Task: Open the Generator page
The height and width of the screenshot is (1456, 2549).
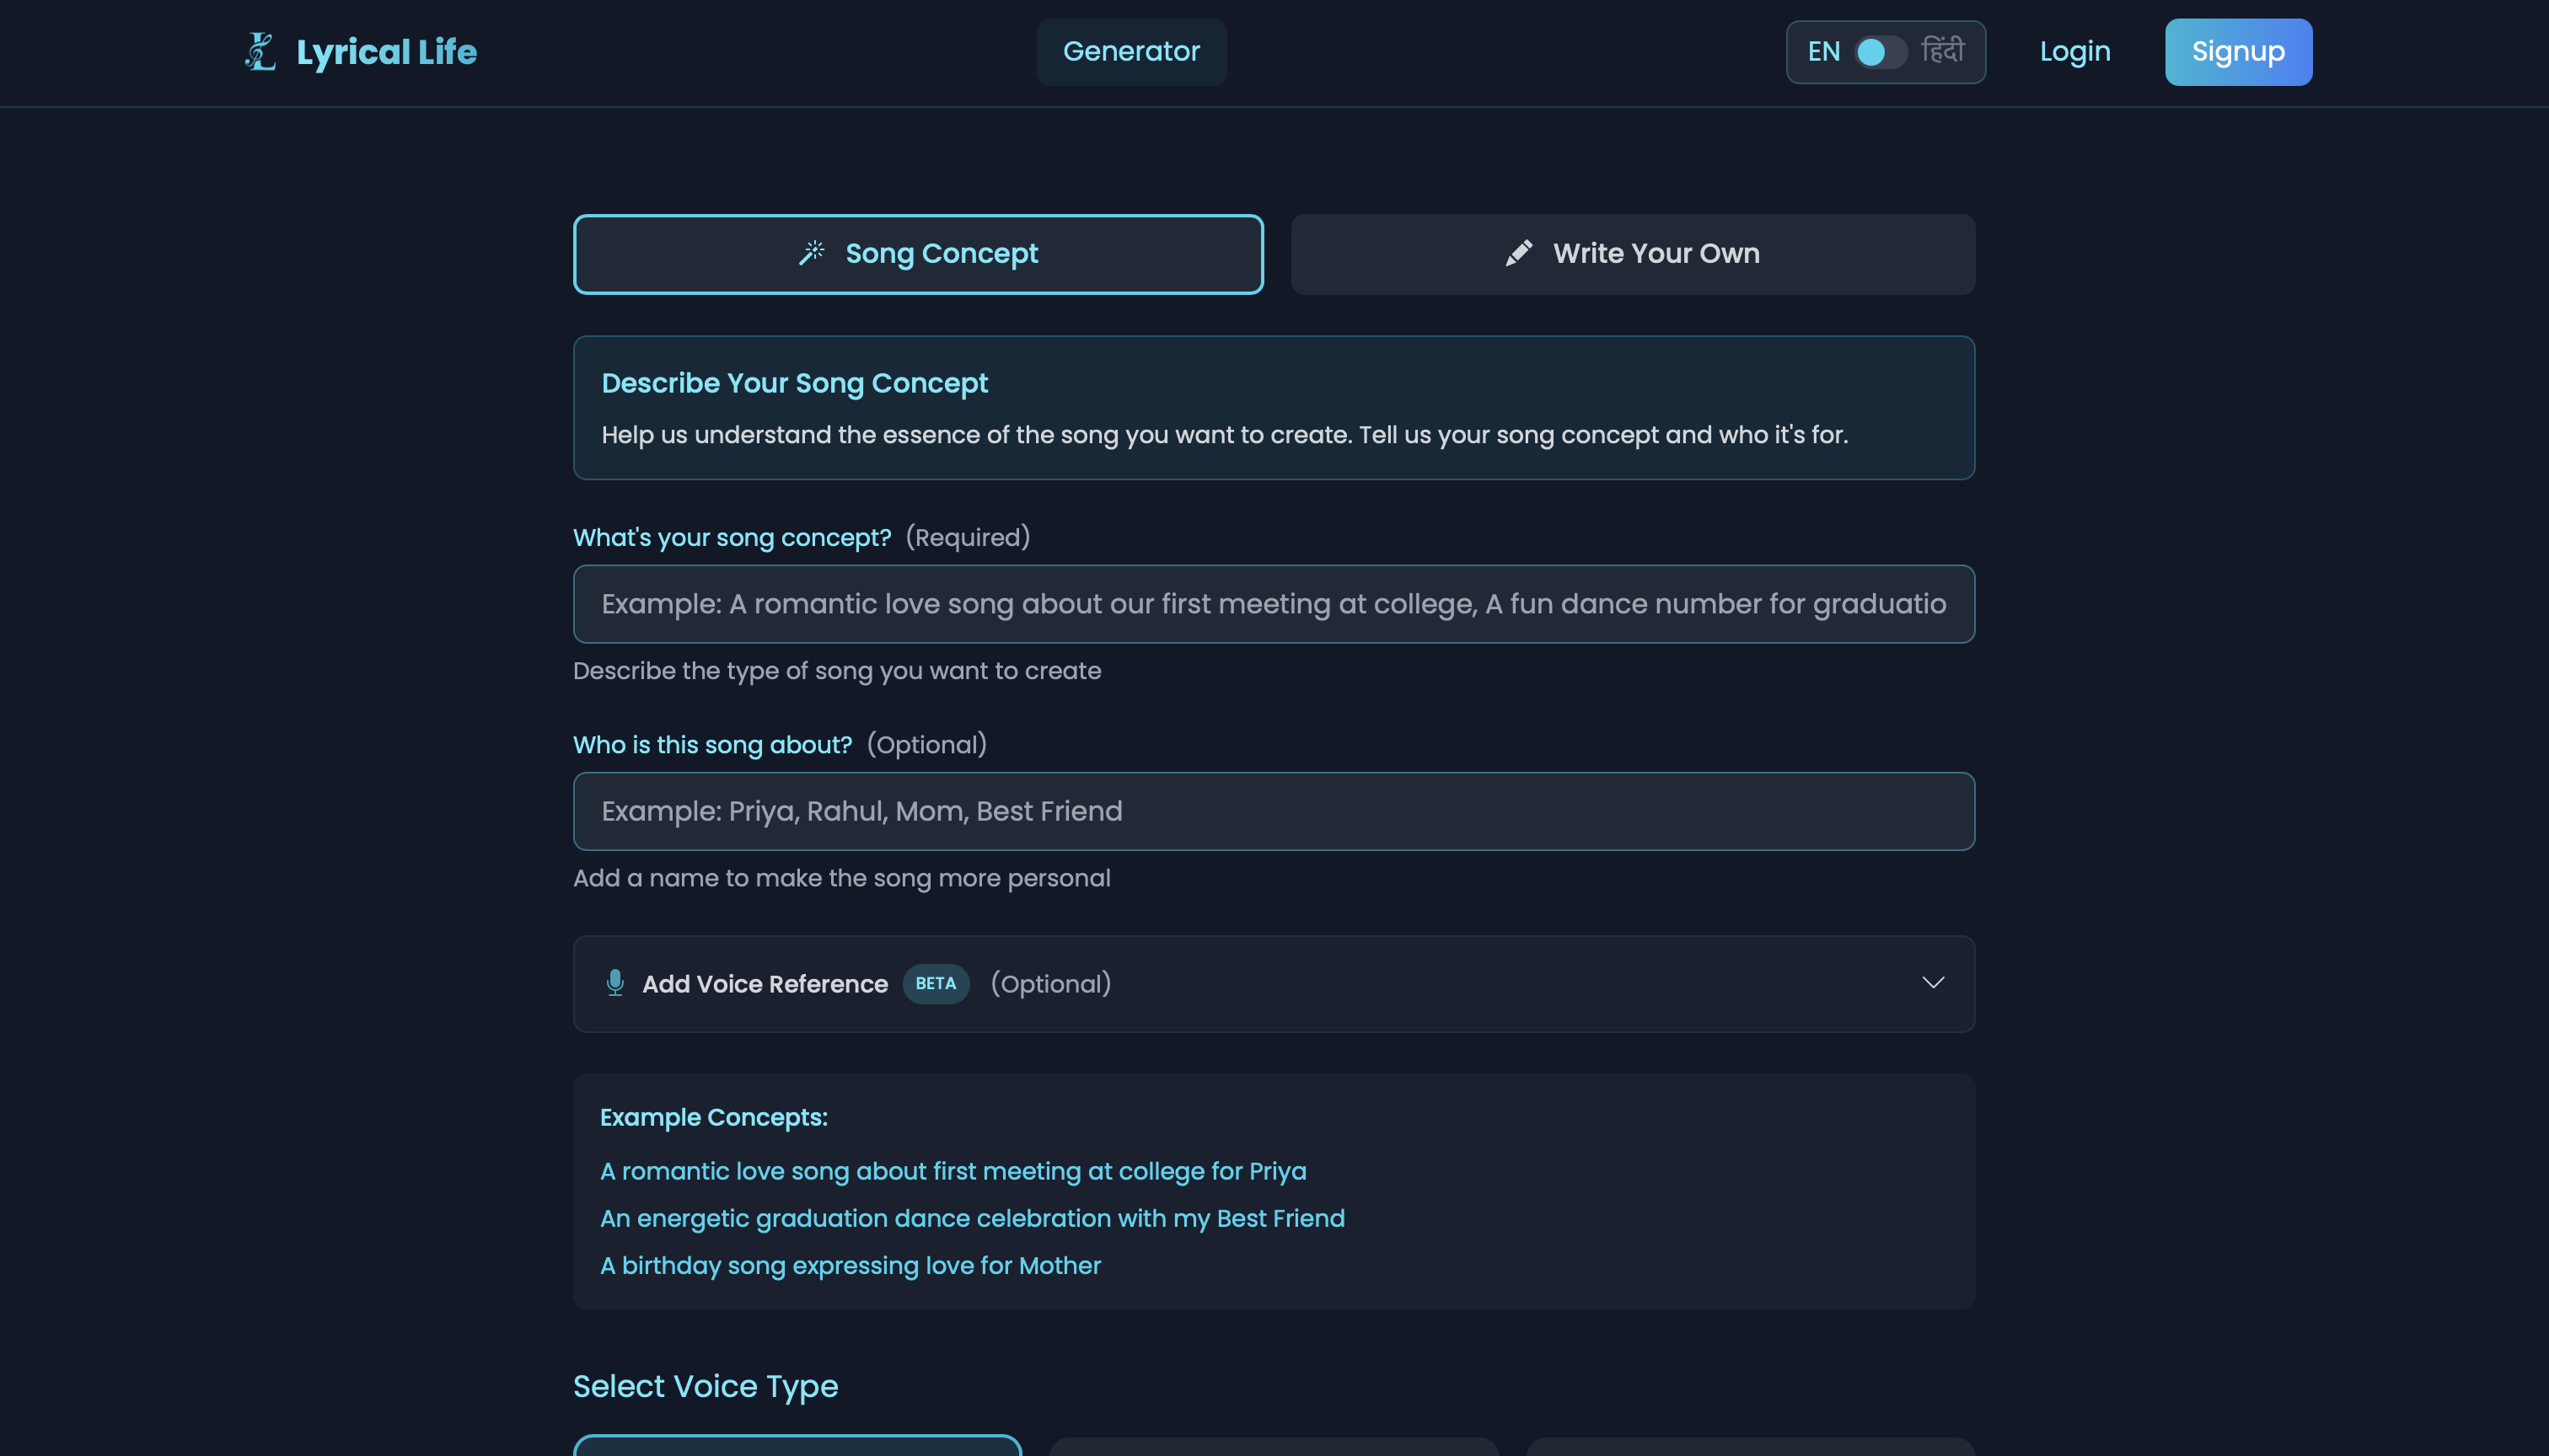Action: coord(1131,51)
